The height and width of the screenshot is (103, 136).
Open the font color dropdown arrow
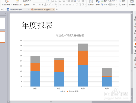coord(47,5)
